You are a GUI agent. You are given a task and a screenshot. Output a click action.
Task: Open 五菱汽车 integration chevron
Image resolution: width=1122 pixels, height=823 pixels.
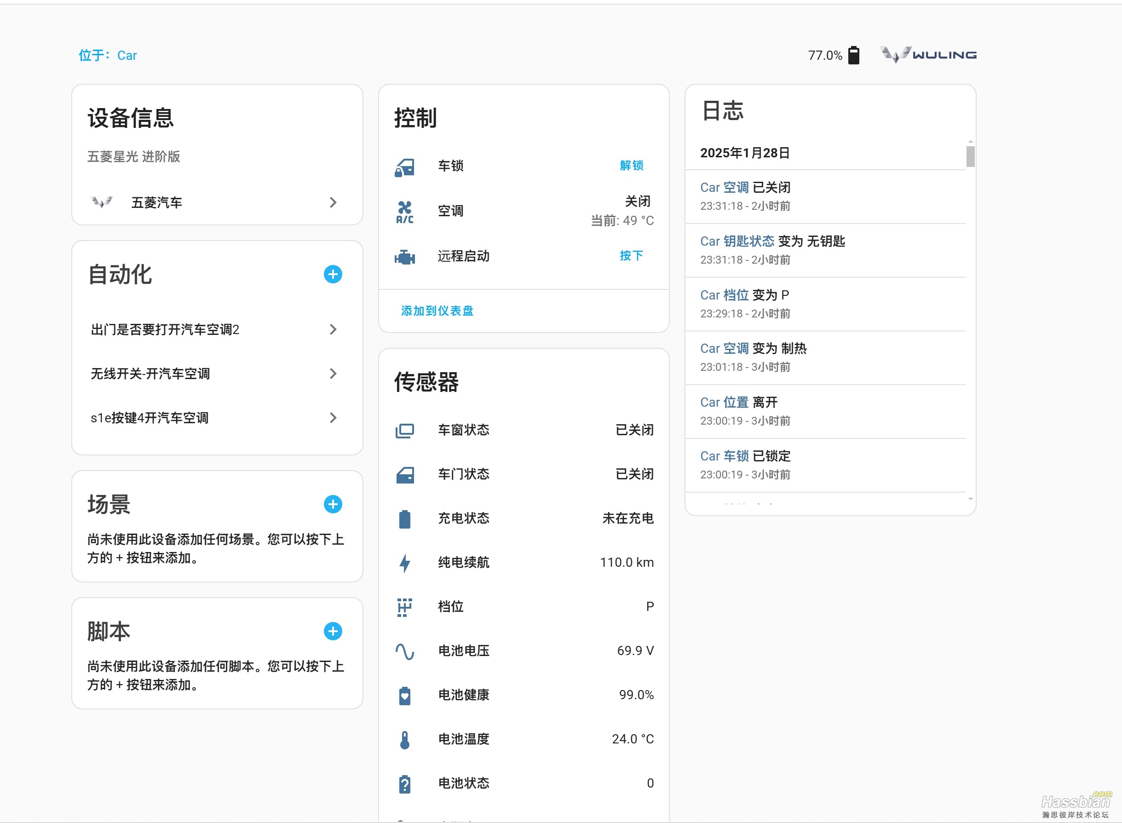(333, 202)
